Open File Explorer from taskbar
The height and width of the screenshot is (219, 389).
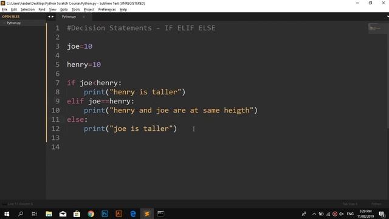point(49,214)
